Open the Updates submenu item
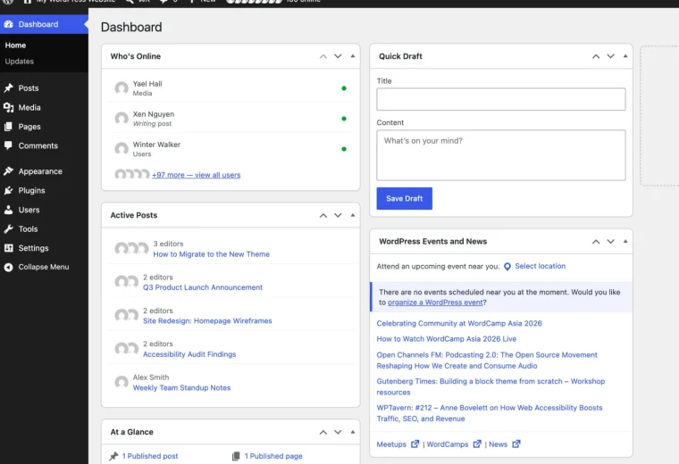679x464 pixels. (x=19, y=62)
